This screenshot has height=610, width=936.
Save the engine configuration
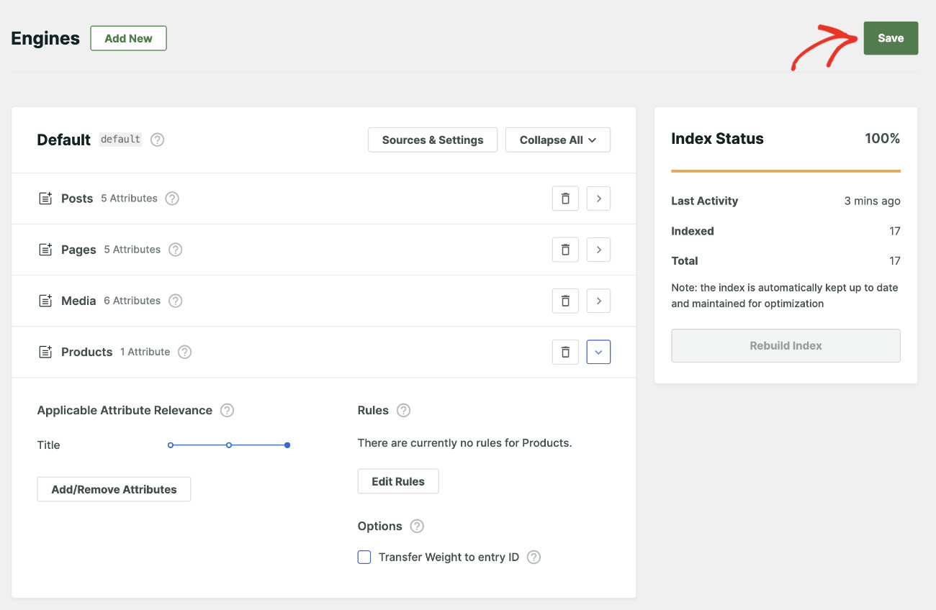point(891,38)
